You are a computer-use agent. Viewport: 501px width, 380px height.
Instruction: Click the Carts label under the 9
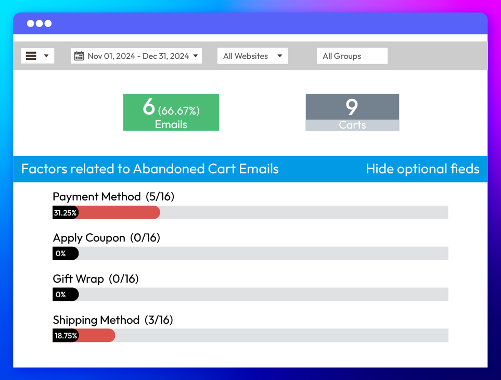click(352, 125)
